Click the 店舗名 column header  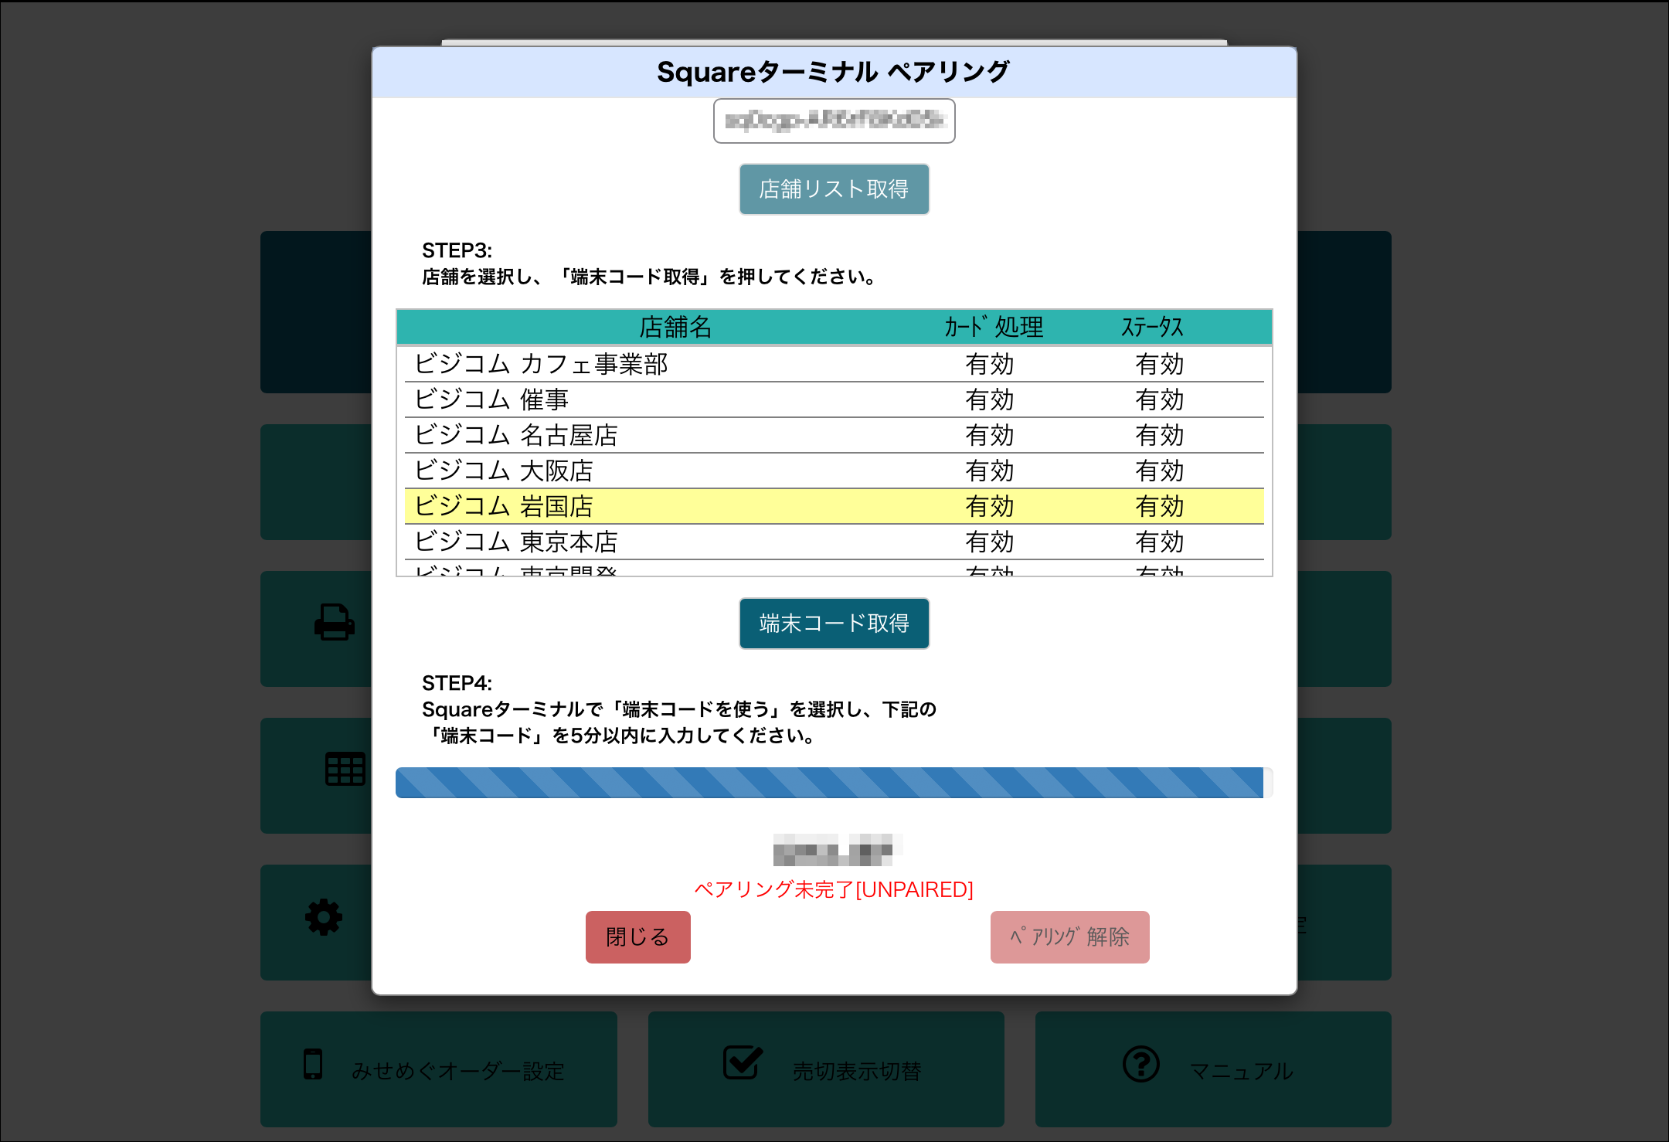click(x=675, y=327)
